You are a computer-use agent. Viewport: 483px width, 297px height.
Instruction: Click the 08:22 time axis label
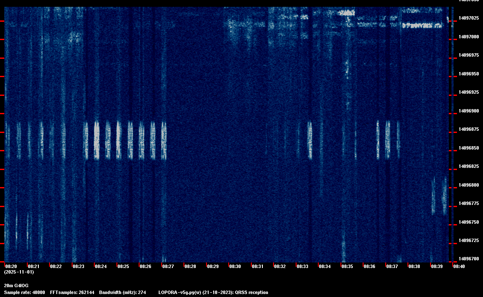(56, 266)
